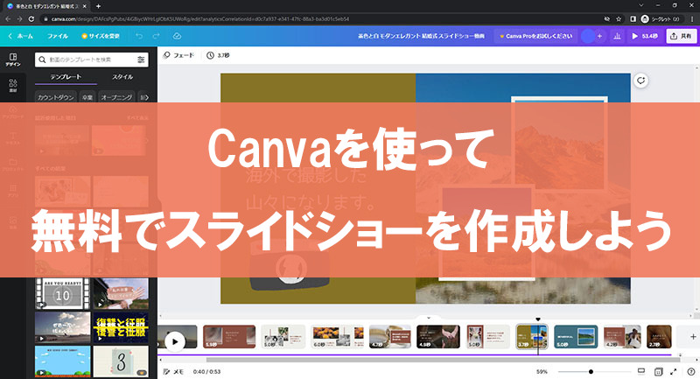Select the オープニング category chip
Image resolution: width=700 pixels, height=379 pixels.
coord(116,97)
